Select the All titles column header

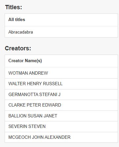(61, 20)
